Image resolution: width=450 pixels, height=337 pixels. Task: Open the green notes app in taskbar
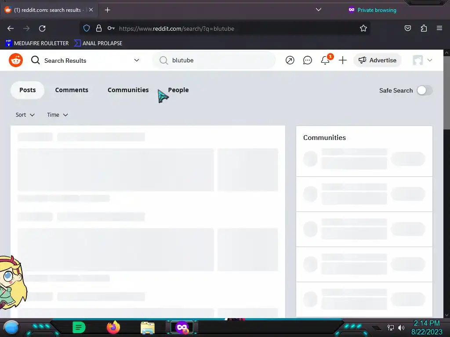point(79,327)
